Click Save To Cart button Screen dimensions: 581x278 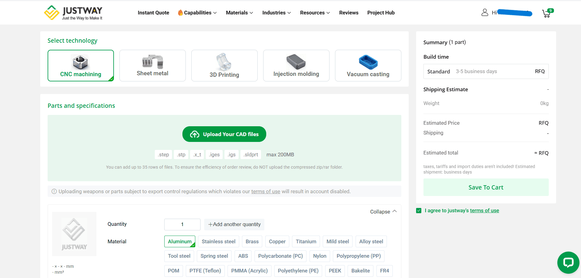(x=486, y=187)
